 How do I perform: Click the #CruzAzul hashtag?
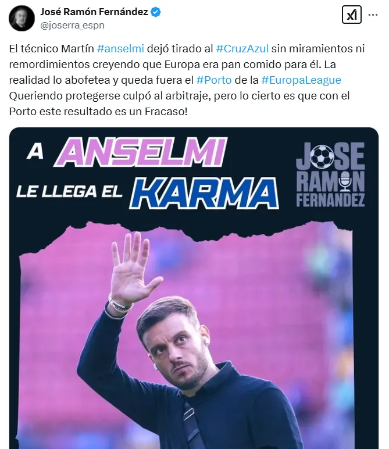pyautogui.click(x=242, y=49)
